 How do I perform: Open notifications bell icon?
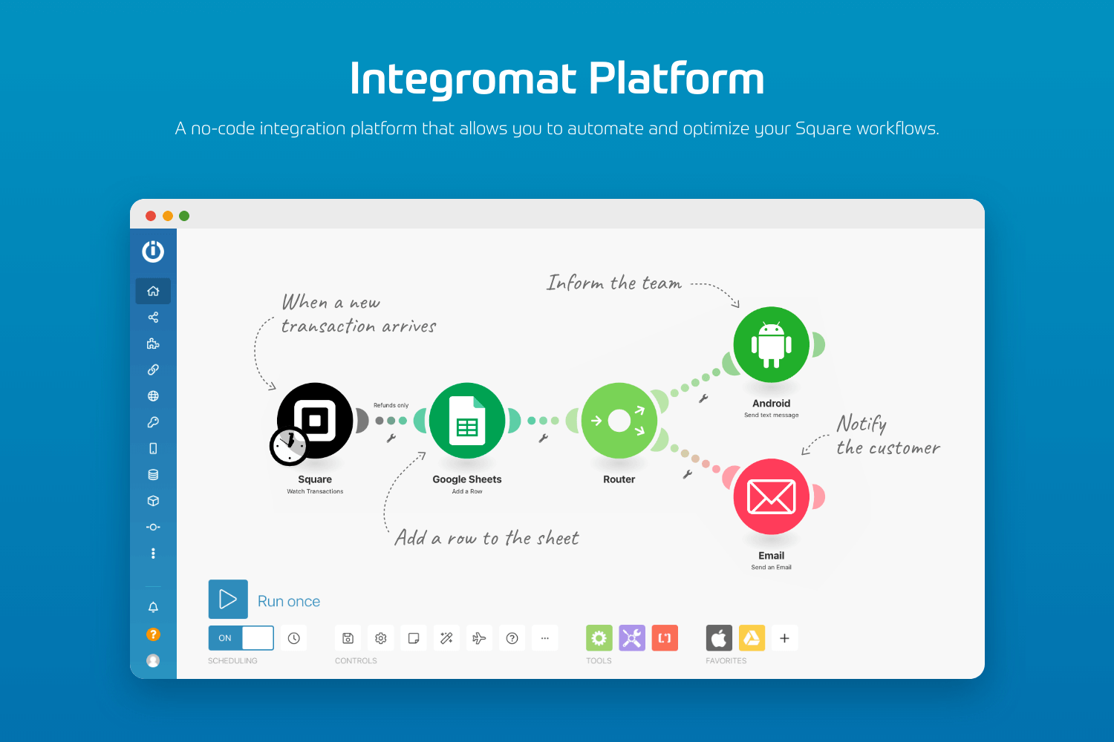click(153, 607)
